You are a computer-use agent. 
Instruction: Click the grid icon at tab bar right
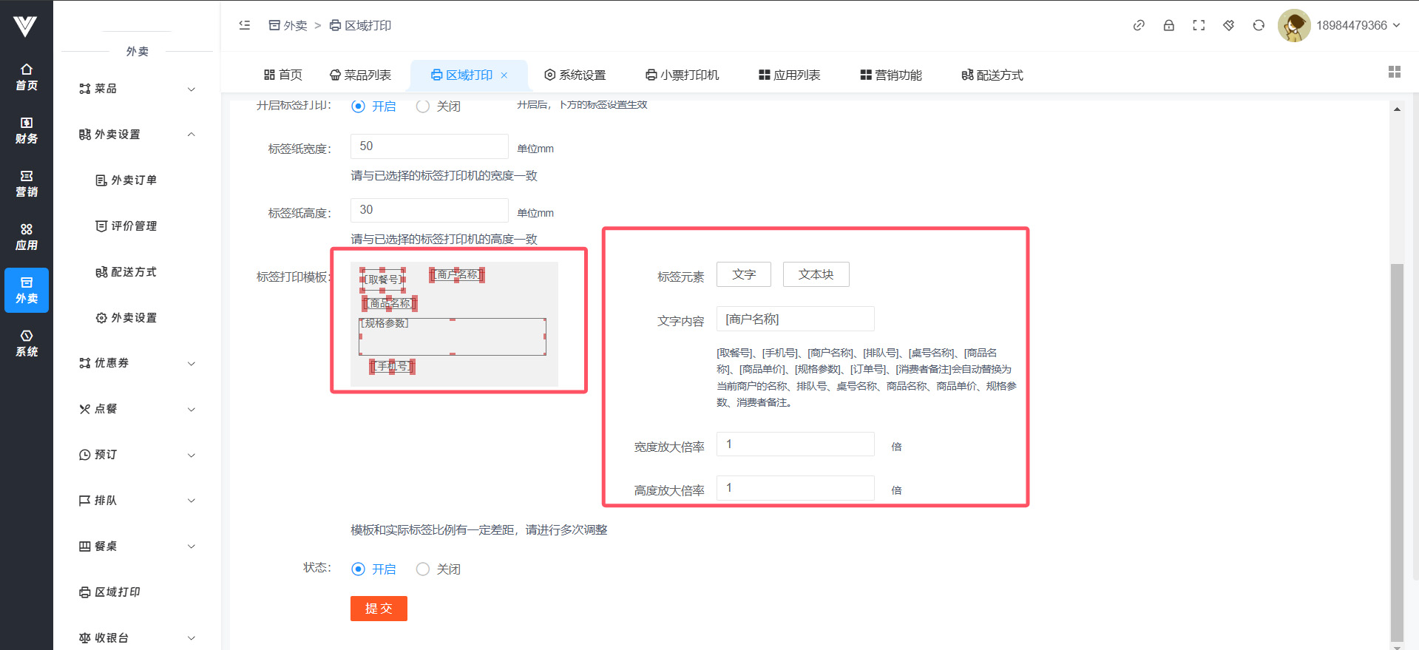[1394, 72]
